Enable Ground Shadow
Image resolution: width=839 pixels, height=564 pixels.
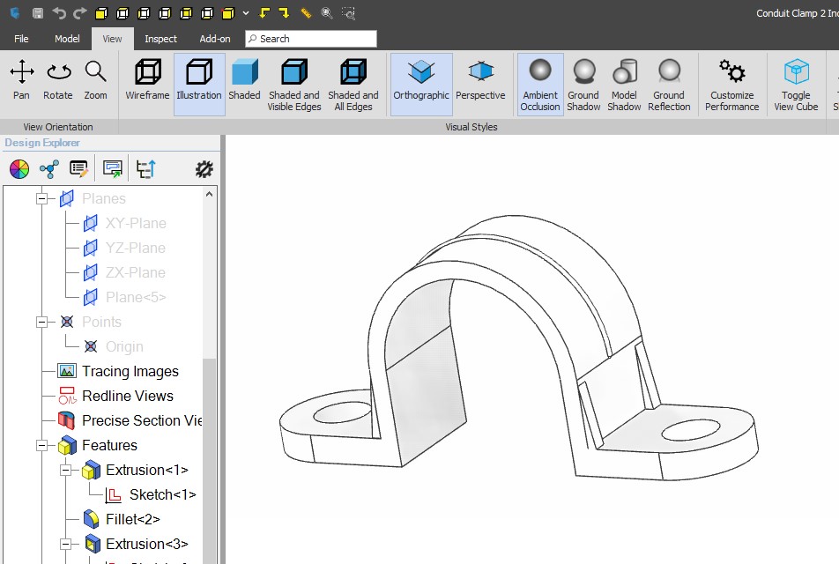tap(583, 85)
